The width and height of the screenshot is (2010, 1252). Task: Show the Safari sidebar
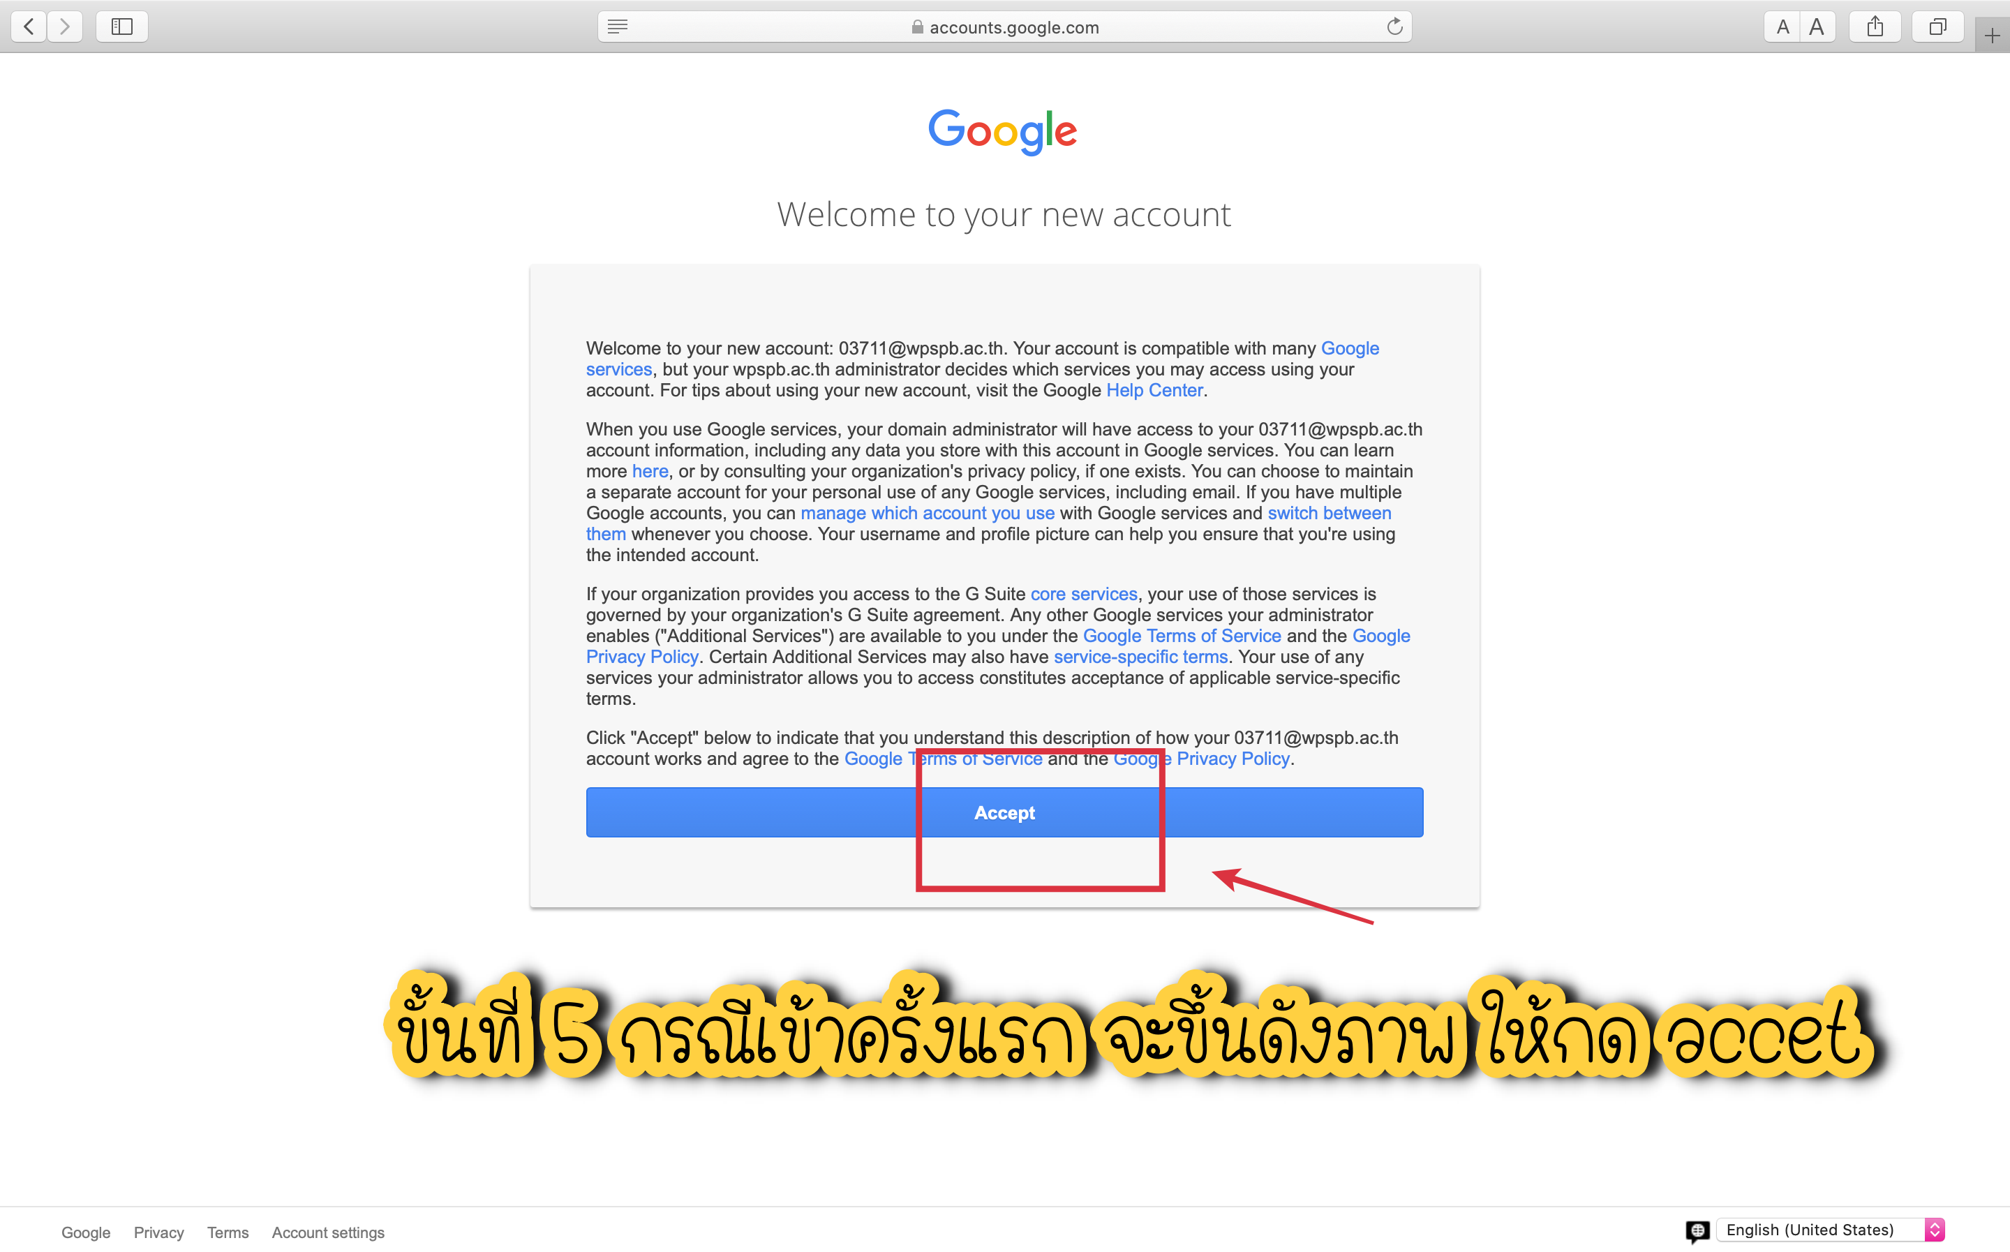121,27
